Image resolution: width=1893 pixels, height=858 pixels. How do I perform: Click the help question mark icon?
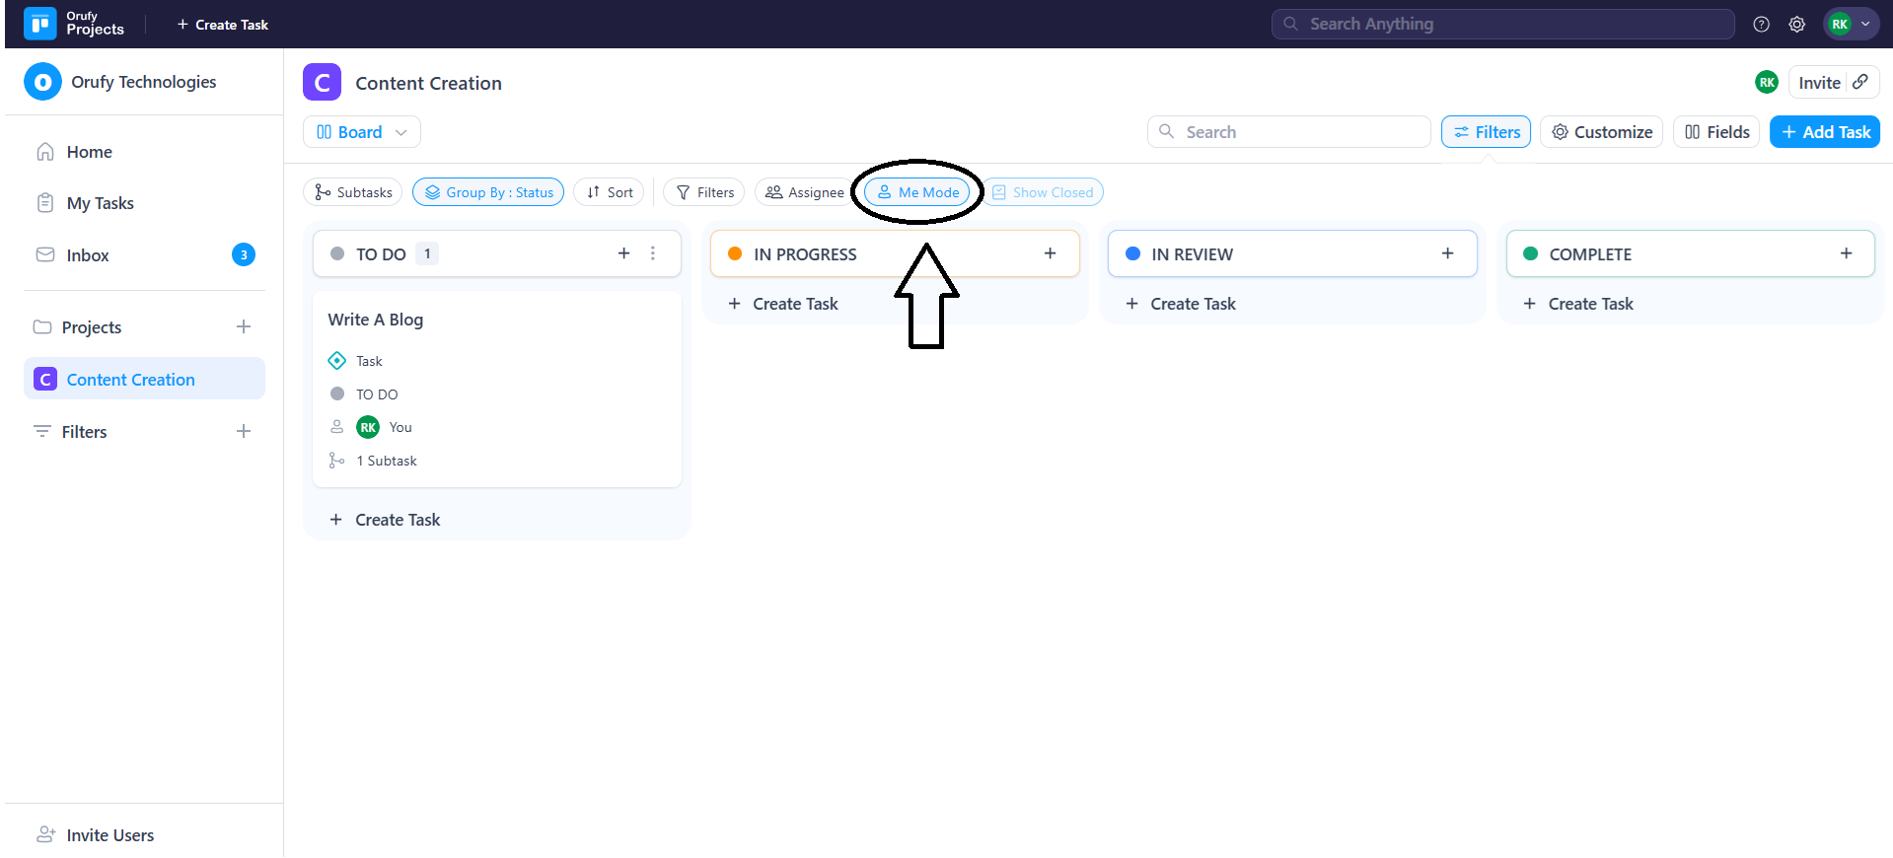click(x=1761, y=25)
